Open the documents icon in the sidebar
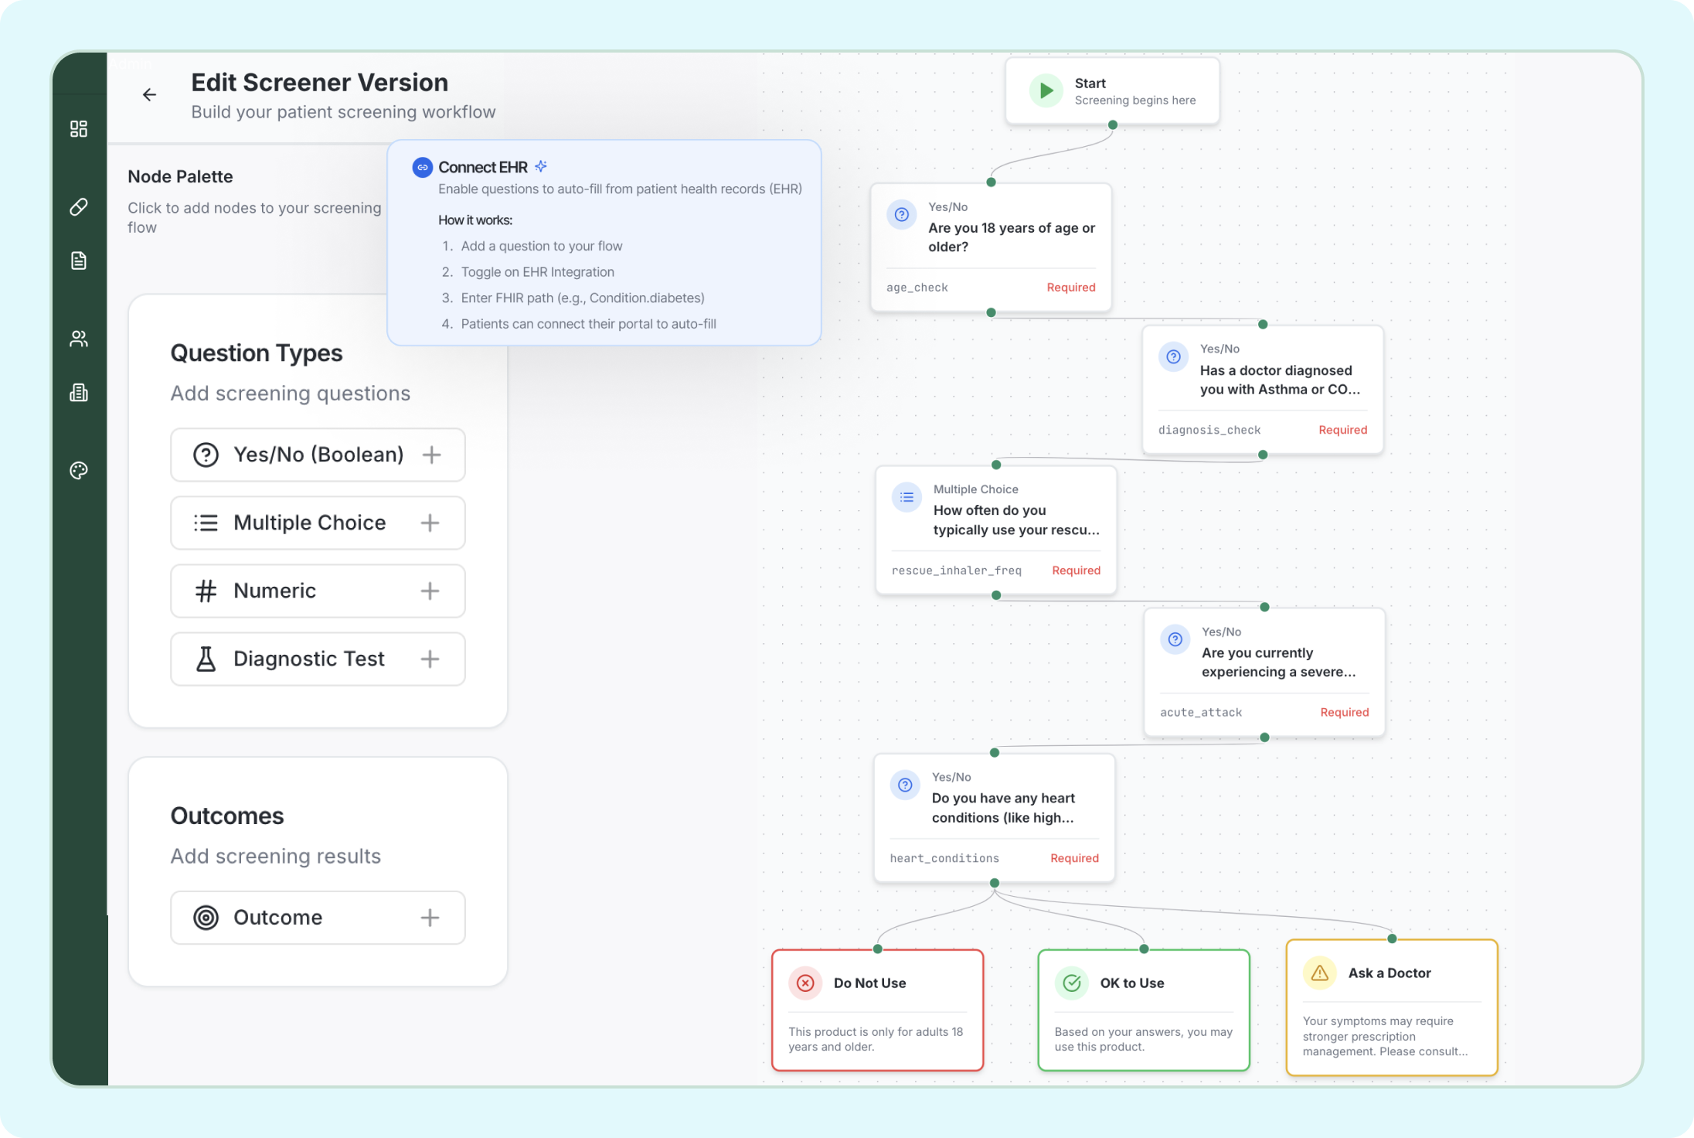Screen dimensions: 1694x1138 (78, 261)
